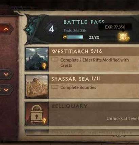This screenshot has height=145, width=139.
Task: Tick the Elder Rifts Modified with Crests checkbox
Action: coord(55,60)
